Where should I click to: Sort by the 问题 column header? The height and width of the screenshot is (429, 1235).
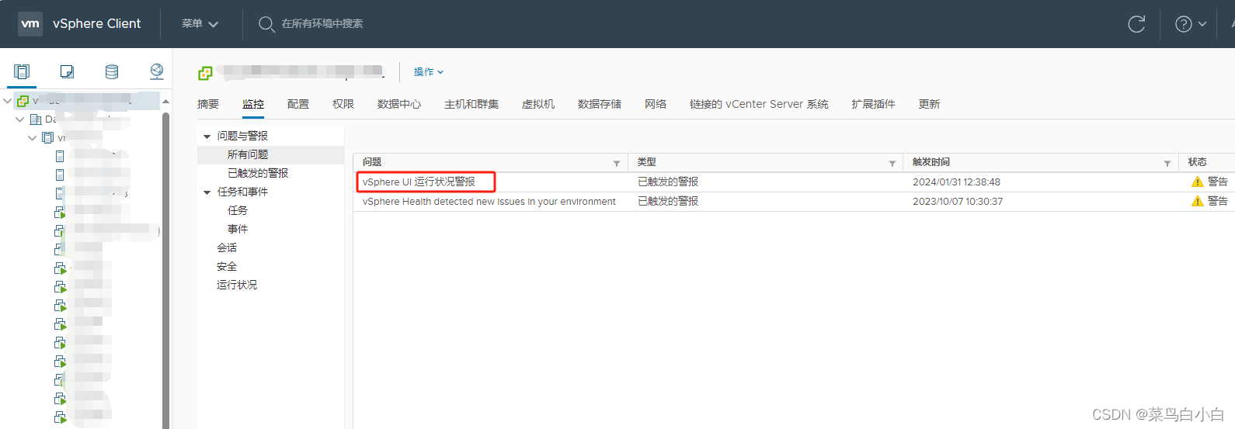(x=372, y=162)
